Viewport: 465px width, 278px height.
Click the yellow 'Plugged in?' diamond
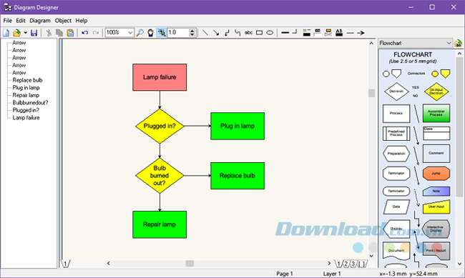coord(160,126)
